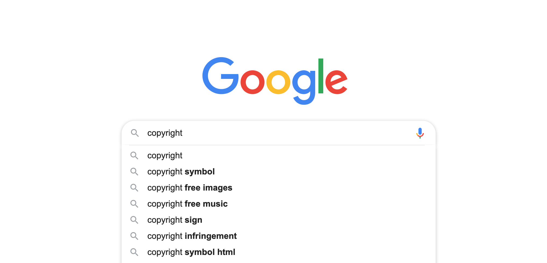Choose the 'copyright sign' suggestion
This screenshot has width=547, height=263.
point(278,220)
